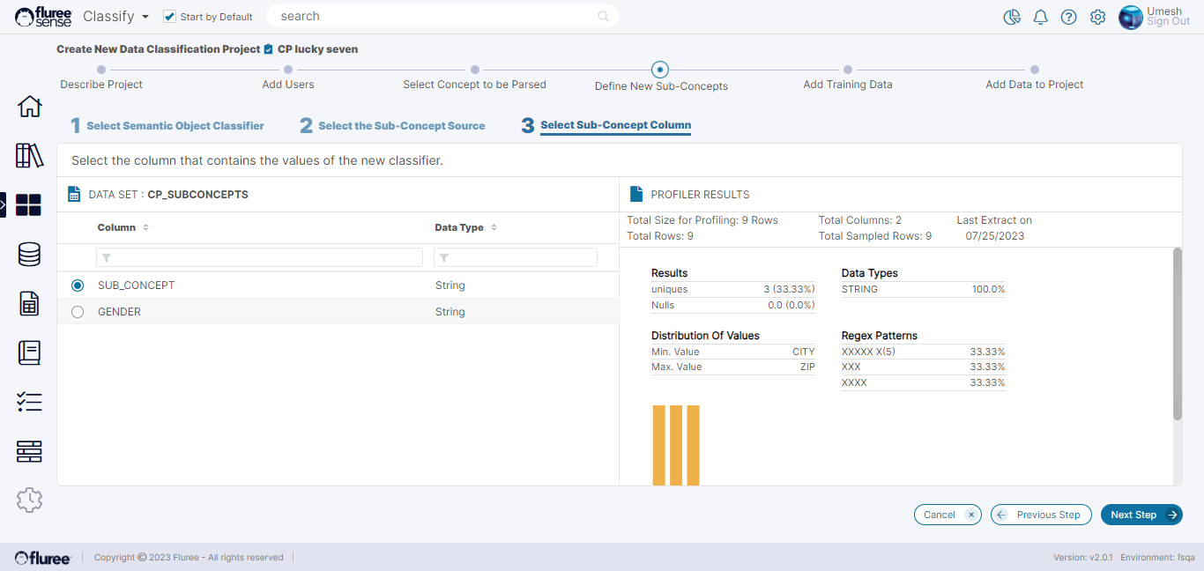Sort by the Data Type header arrows
Viewport: 1204px width, 571px height.
point(494,227)
